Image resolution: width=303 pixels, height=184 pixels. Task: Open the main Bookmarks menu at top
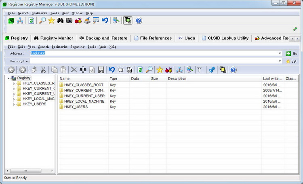tap(40, 13)
